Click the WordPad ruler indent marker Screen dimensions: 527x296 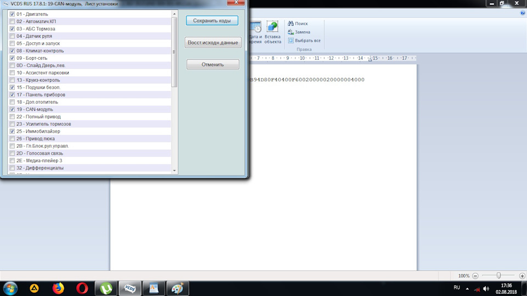pyautogui.click(x=370, y=59)
